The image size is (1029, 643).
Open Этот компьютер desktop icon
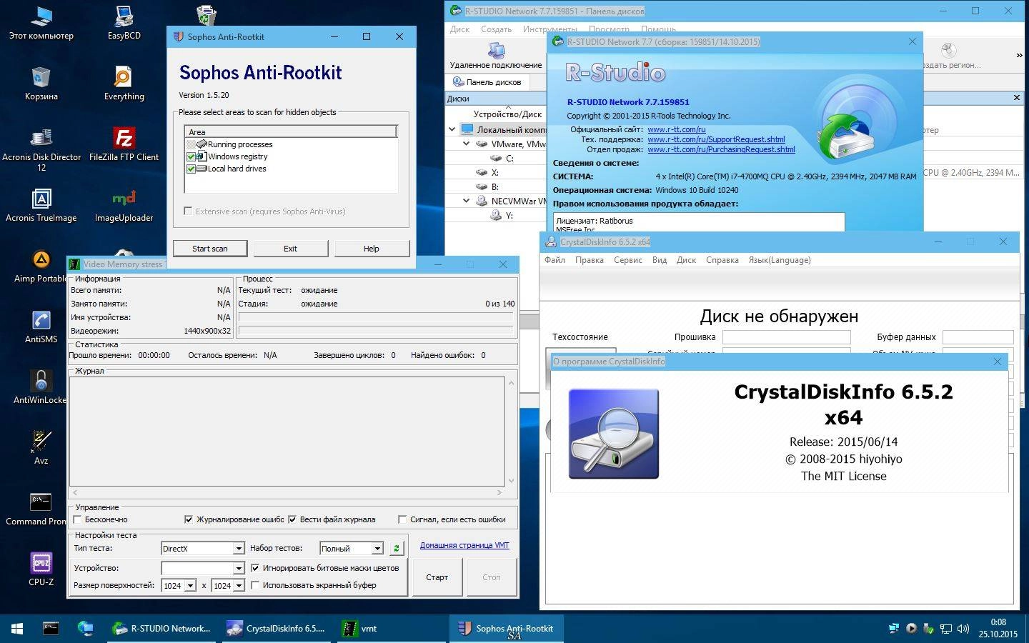pos(41,22)
